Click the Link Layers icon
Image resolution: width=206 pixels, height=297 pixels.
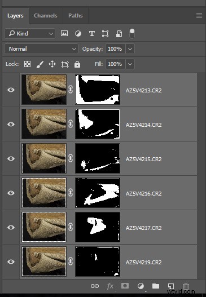point(95,286)
